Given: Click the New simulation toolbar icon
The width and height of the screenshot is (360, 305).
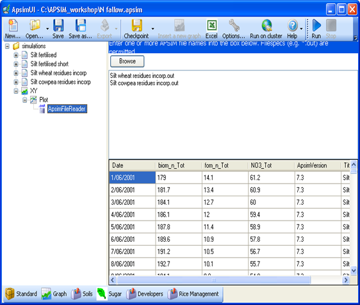Looking at the screenshot, I should (x=13, y=26).
